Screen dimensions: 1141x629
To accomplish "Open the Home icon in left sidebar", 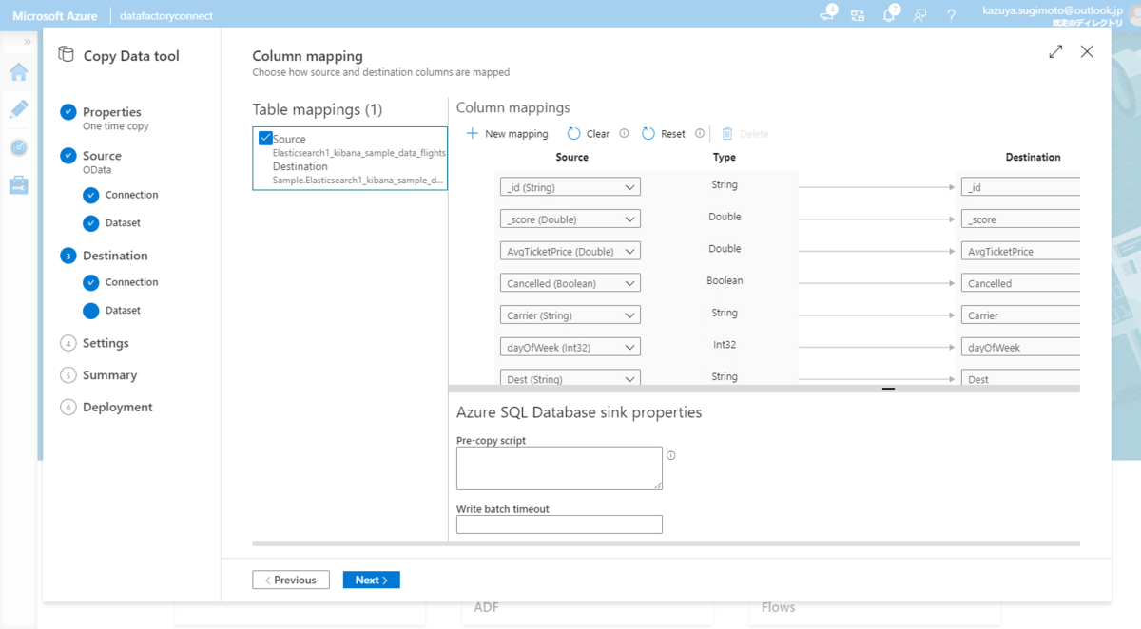I will pos(19,72).
